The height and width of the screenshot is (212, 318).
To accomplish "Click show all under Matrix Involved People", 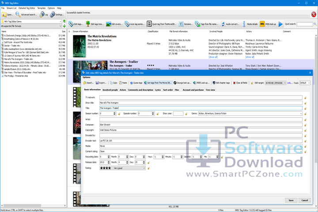I will 213,57.
